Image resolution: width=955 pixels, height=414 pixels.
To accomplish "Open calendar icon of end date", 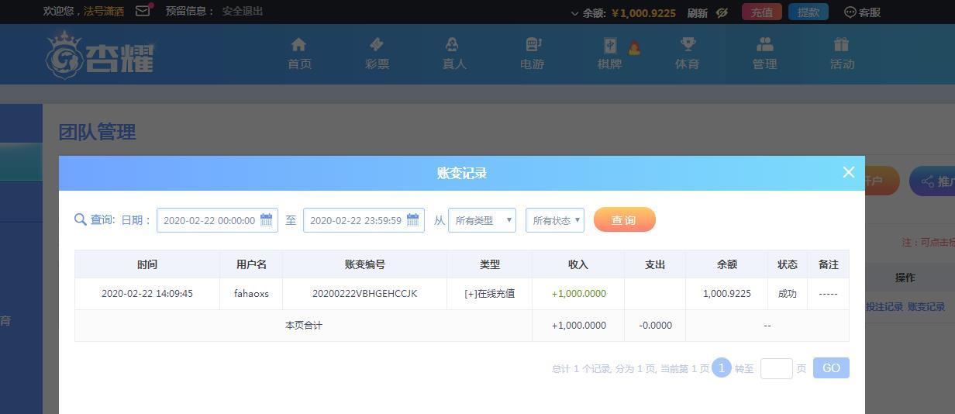I will (x=412, y=220).
